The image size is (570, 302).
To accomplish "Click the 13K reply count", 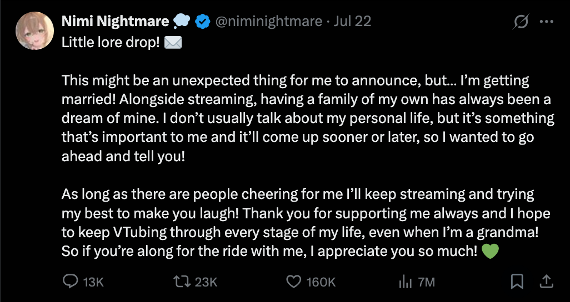I will point(93,283).
